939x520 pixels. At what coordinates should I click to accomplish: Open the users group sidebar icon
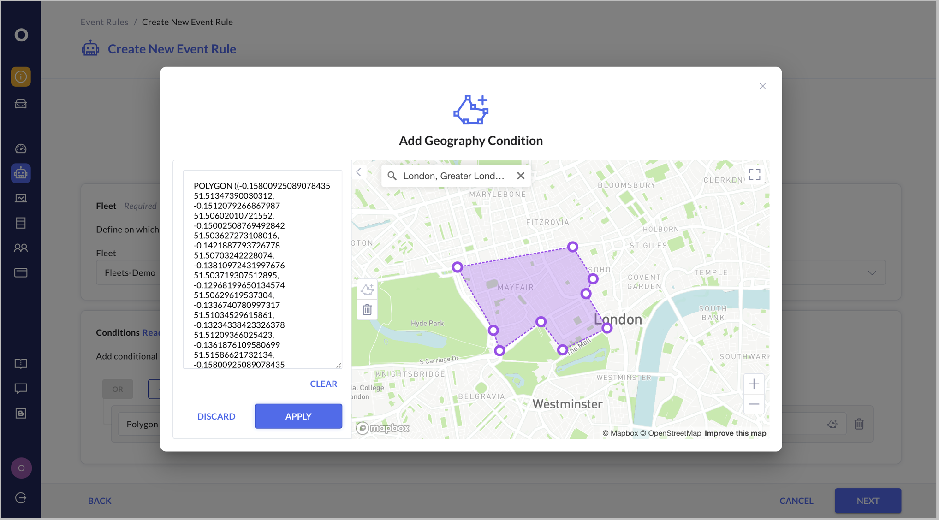point(21,248)
